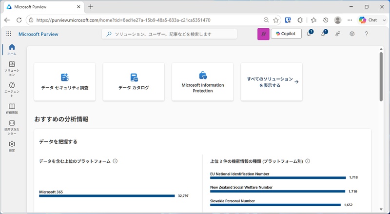The image size is (390, 214).
Task: Open the app launcher waffle grid
Action: pos(9,34)
